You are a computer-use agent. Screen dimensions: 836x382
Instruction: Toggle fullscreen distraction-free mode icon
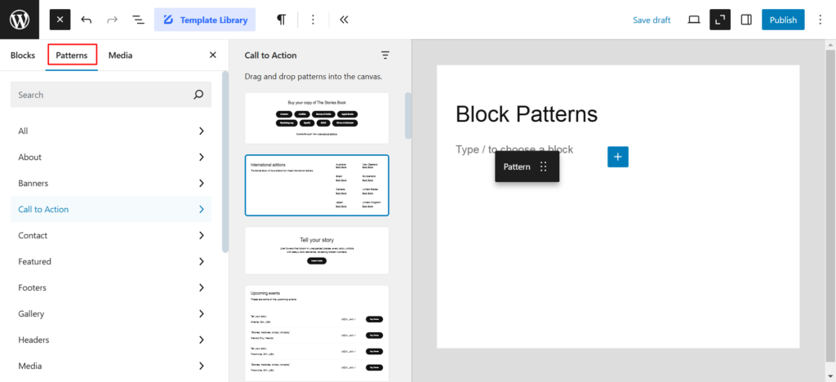coord(720,20)
